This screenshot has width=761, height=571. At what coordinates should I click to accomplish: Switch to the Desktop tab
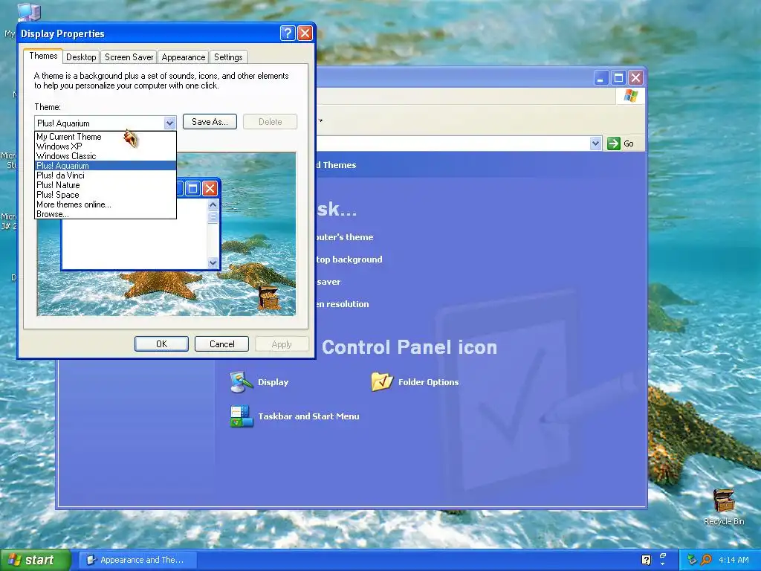click(81, 57)
